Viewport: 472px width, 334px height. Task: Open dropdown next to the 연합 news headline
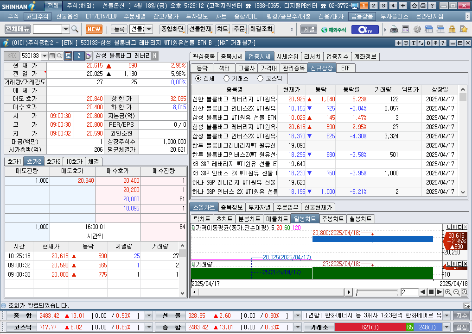446,315
